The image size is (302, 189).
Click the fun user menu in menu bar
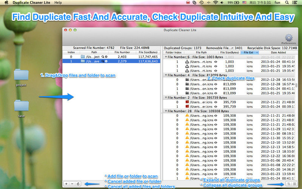277,3
